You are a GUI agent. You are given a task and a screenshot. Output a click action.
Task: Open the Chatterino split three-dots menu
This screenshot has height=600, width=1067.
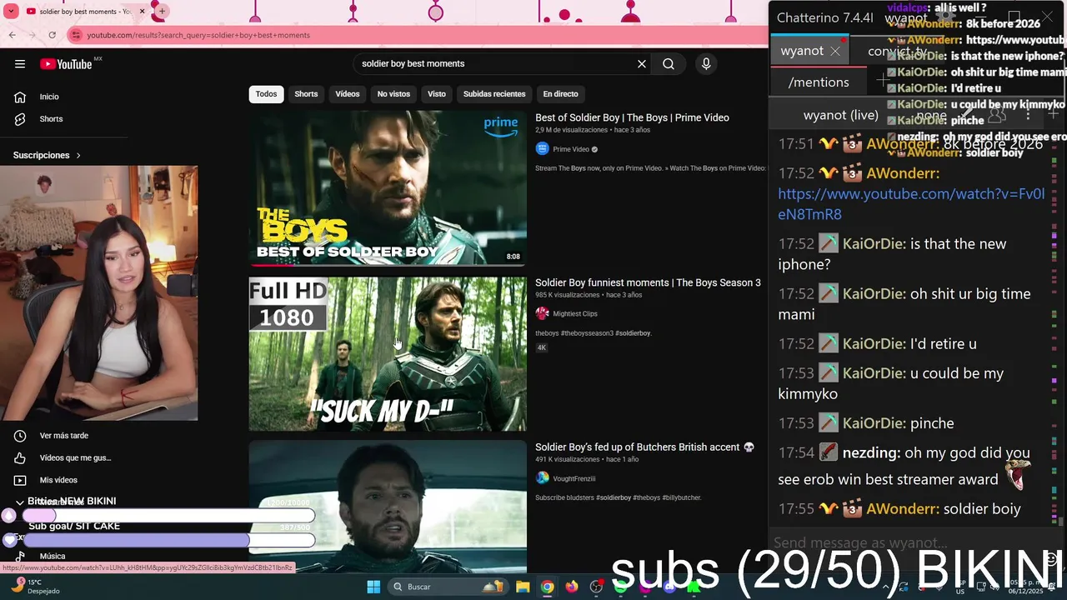(1028, 115)
